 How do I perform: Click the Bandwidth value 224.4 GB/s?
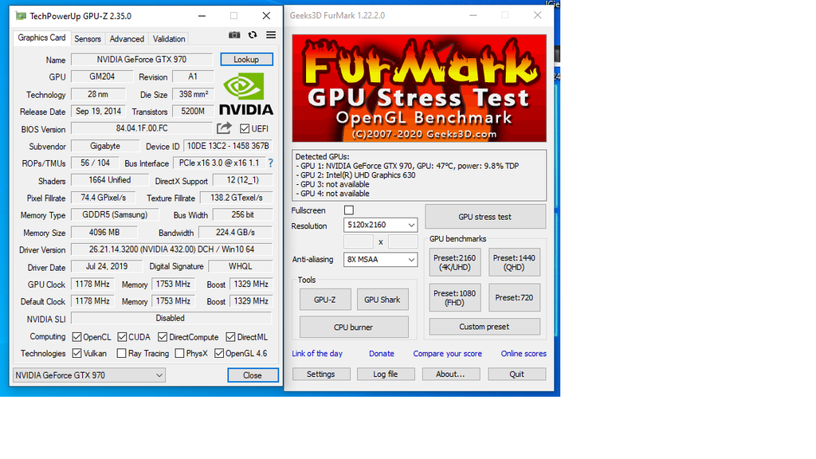coord(236,232)
